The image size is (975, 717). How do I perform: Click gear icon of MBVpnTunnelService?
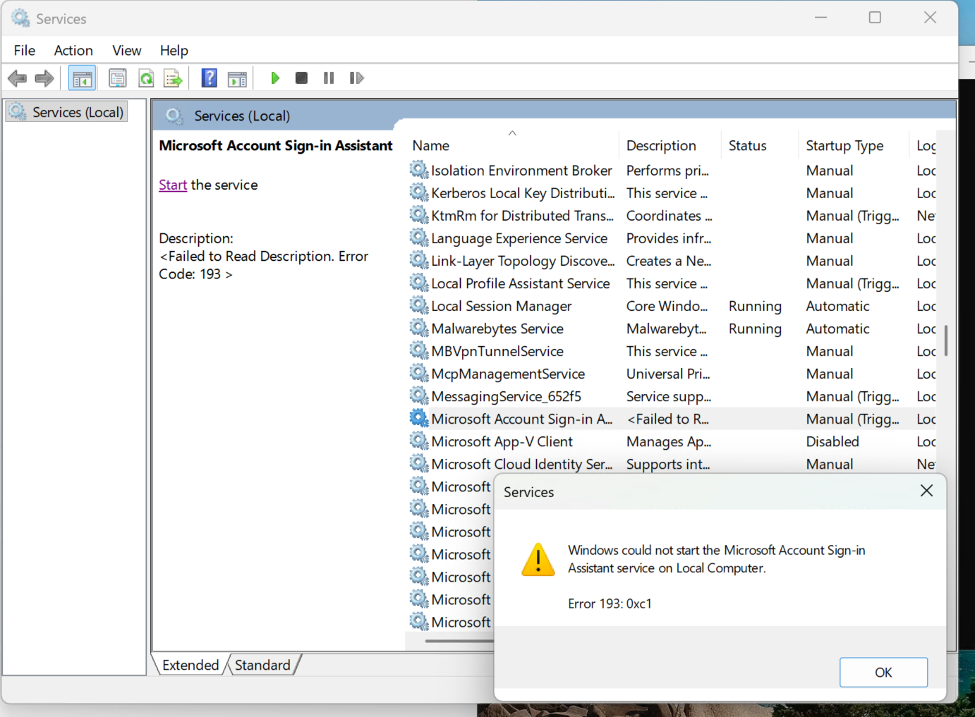(419, 350)
